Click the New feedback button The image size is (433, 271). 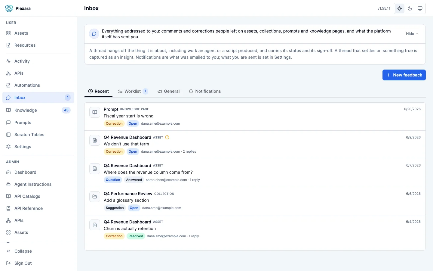(x=404, y=75)
